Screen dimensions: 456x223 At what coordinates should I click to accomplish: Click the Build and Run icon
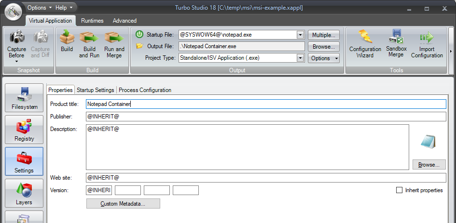[x=89, y=37]
